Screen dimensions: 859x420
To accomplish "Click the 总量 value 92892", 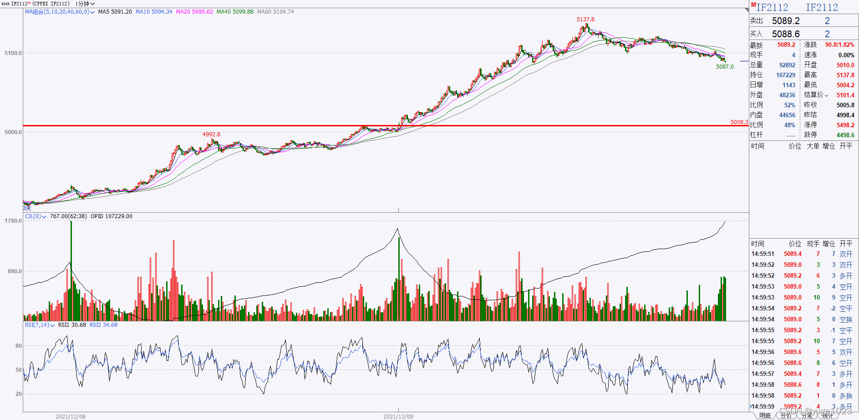I will 787,65.
